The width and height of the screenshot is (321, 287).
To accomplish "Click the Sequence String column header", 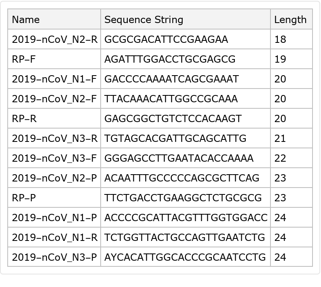I will 144,20.
